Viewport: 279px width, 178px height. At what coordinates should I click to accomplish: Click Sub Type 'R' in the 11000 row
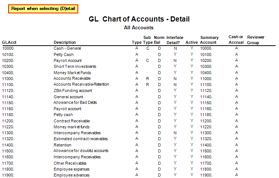pos(148,79)
